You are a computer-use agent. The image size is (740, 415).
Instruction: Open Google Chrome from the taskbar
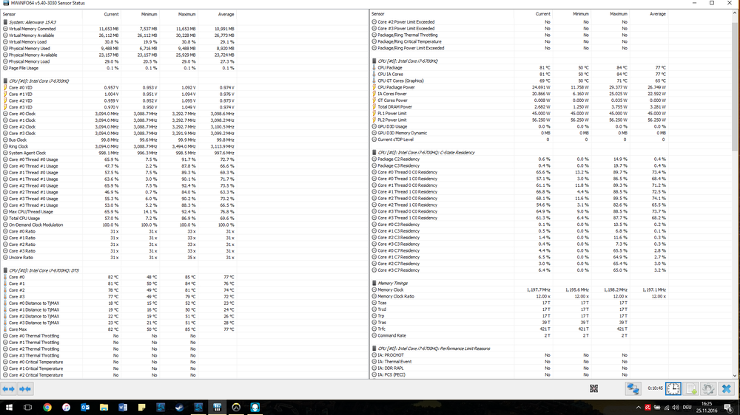point(47,407)
